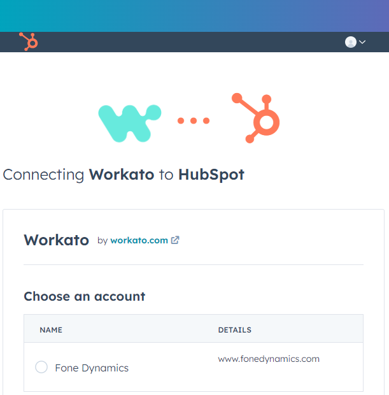Click the external link icon beside workato.com
The height and width of the screenshot is (395, 389).
[175, 240]
